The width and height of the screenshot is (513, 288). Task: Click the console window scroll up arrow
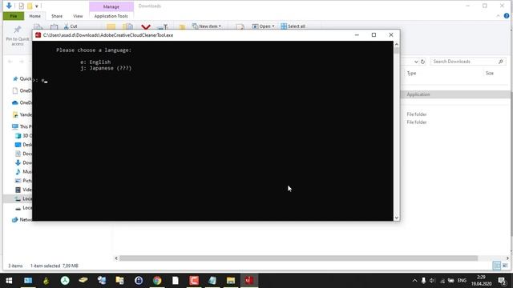click(397, 45)
